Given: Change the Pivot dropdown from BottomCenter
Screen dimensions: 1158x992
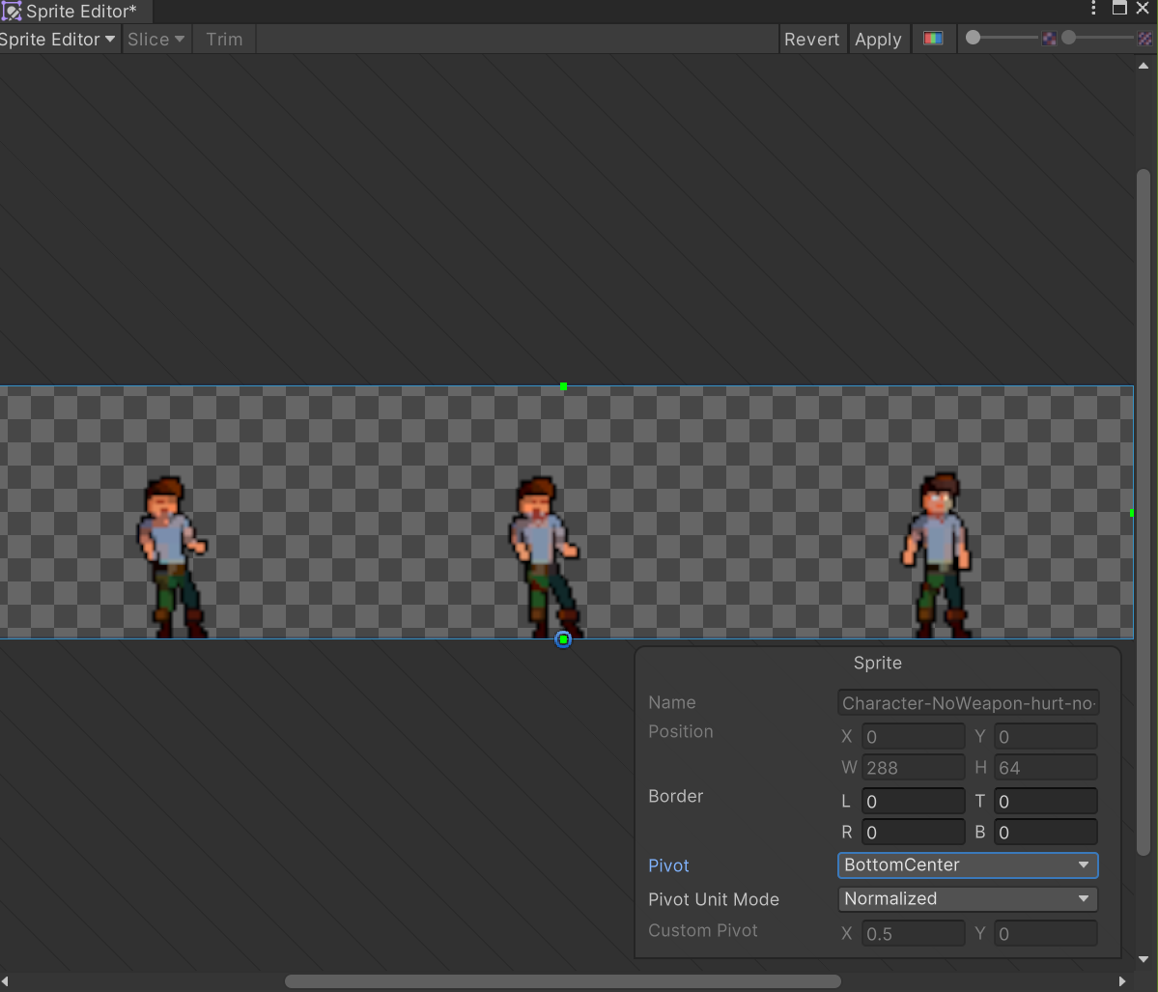Looking at the screenshot, I should 967,864.
